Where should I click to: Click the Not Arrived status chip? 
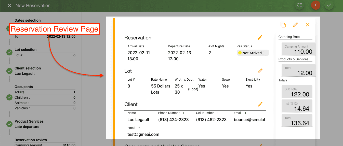[253, 53]
